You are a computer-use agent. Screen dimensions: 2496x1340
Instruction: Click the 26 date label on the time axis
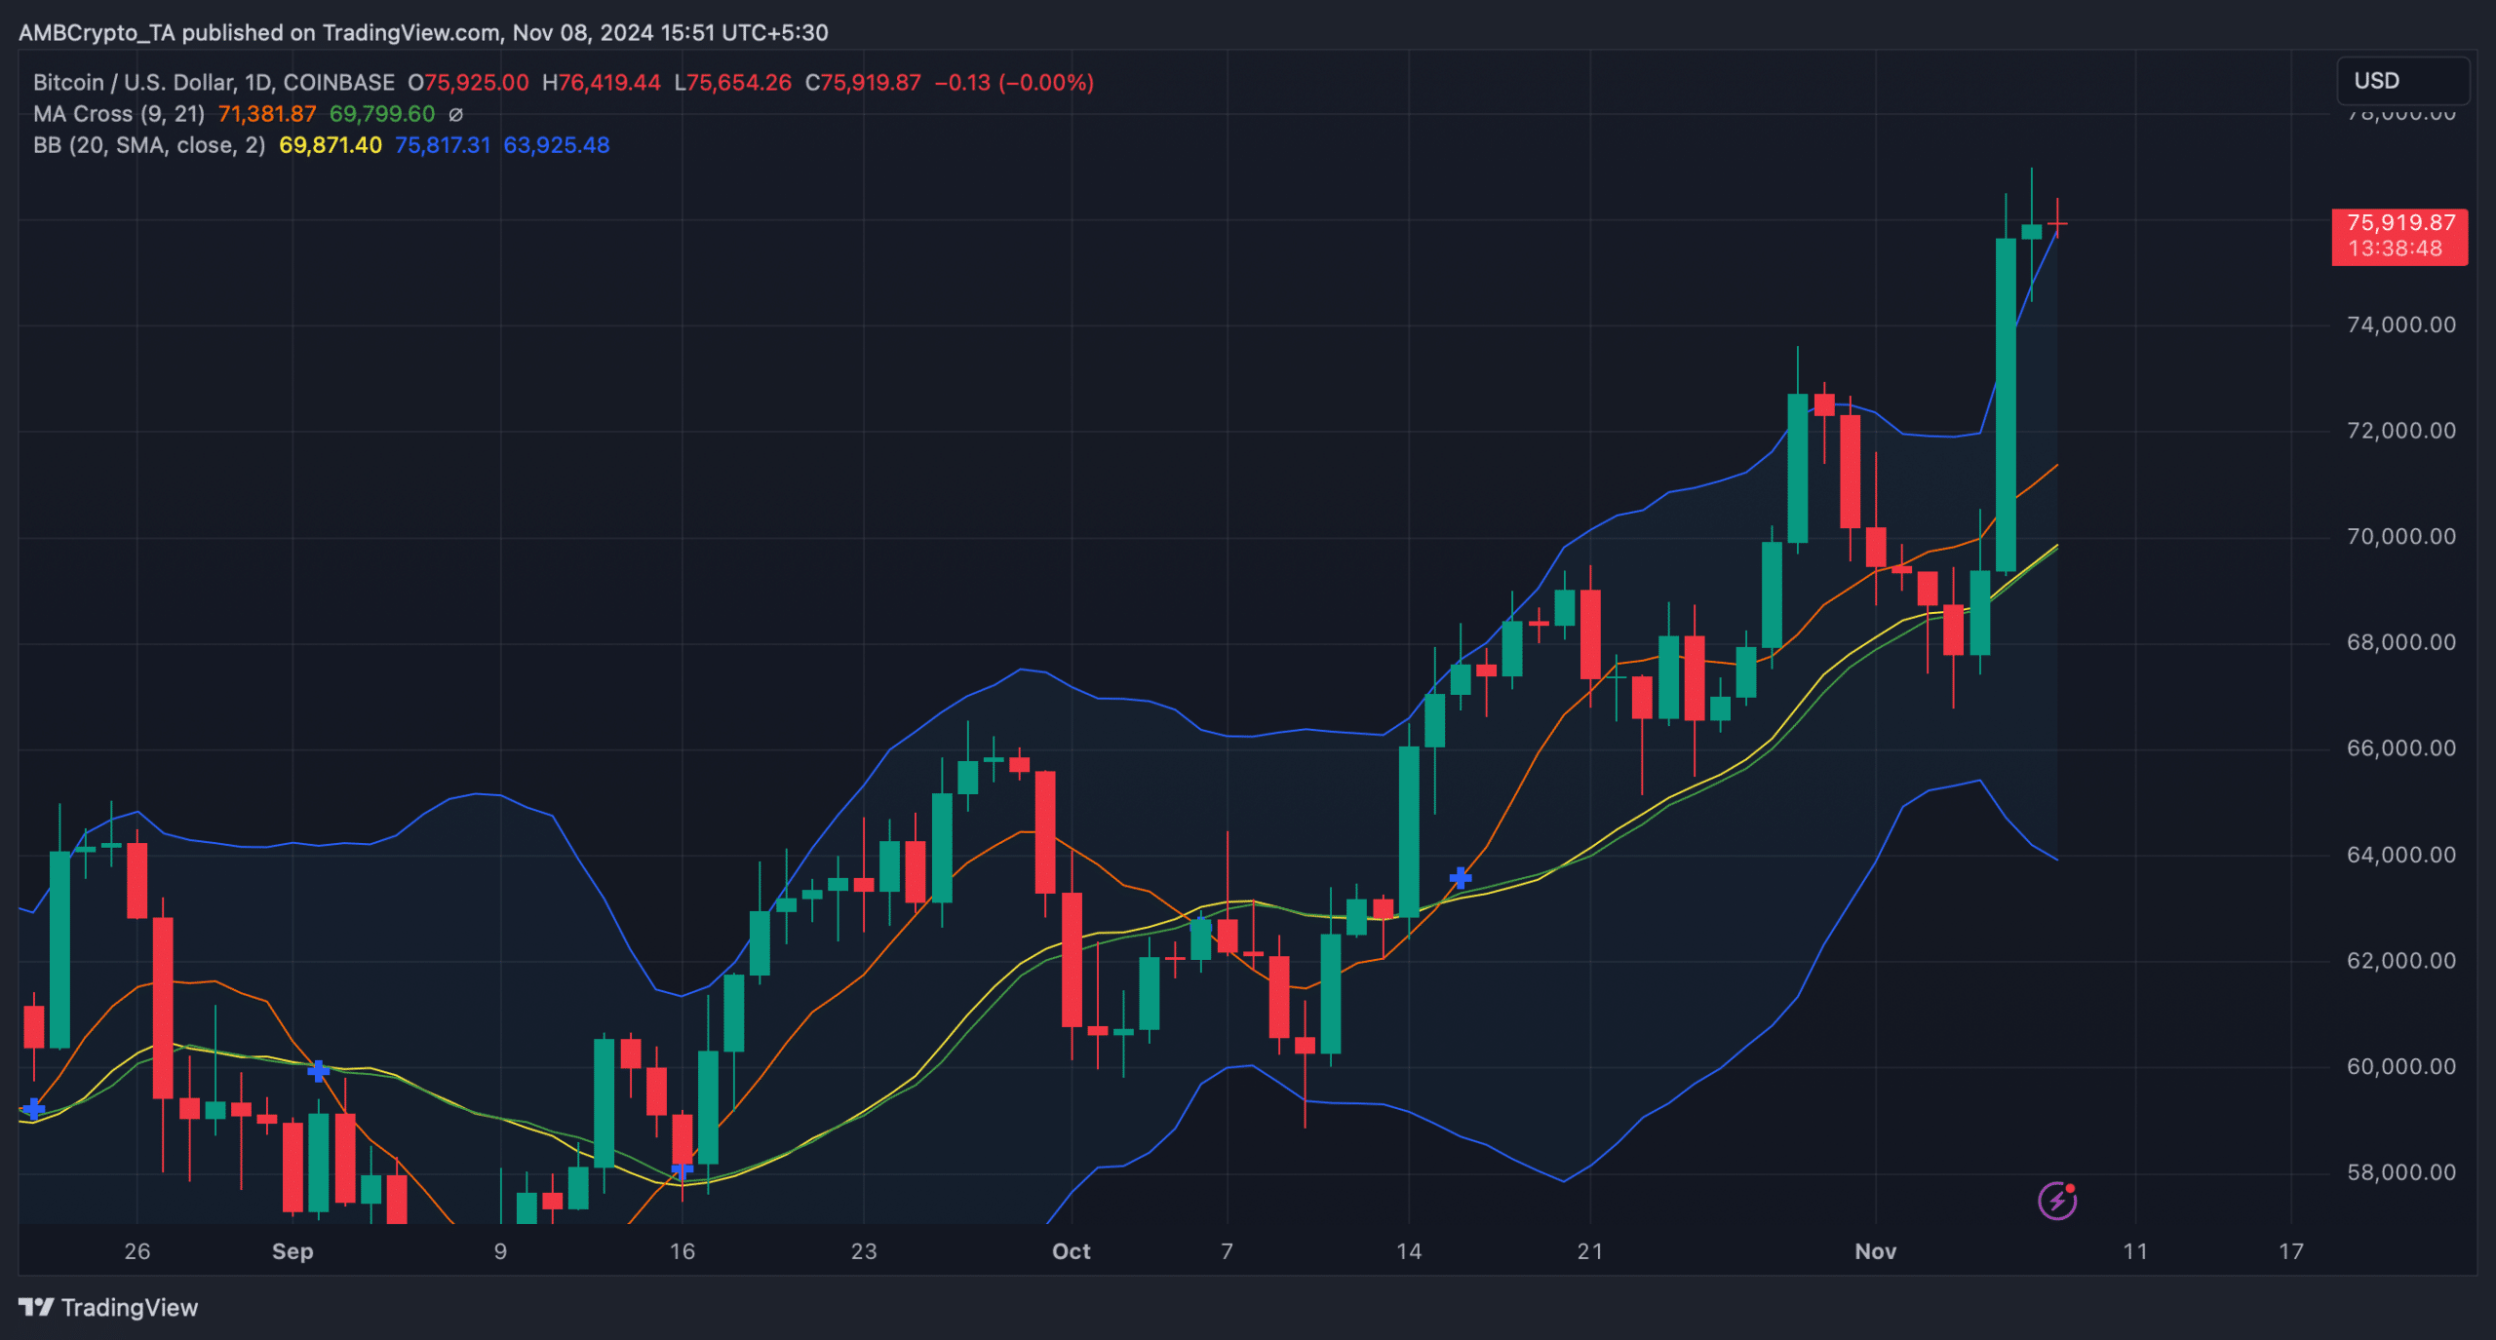pyautogui.click(x=137, y=1252)
